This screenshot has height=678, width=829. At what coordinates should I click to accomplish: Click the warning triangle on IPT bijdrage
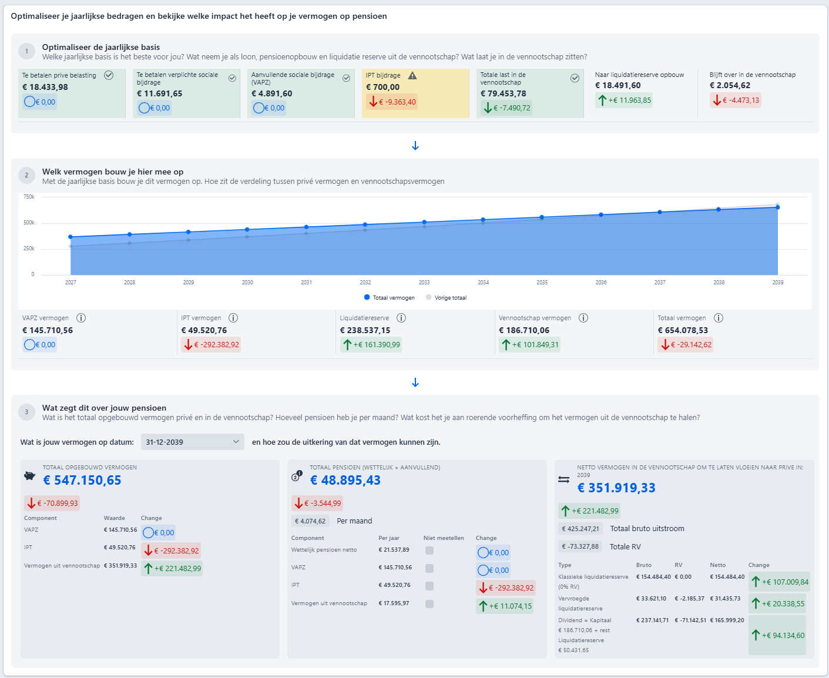pos(412,75)
